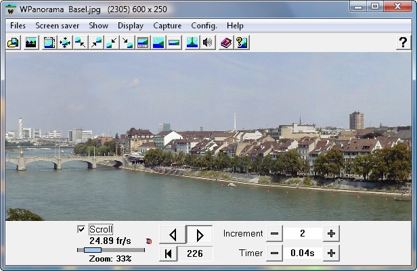417x271 pixels.
Task: Click the Zoom slider handle
Action: (x=93, y=250)
